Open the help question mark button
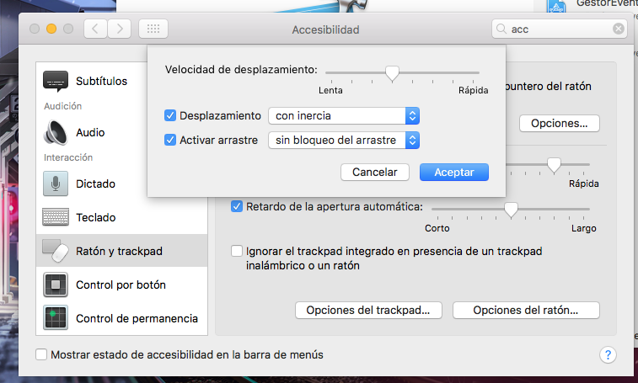The image size is (638, 383). [608, 355]
